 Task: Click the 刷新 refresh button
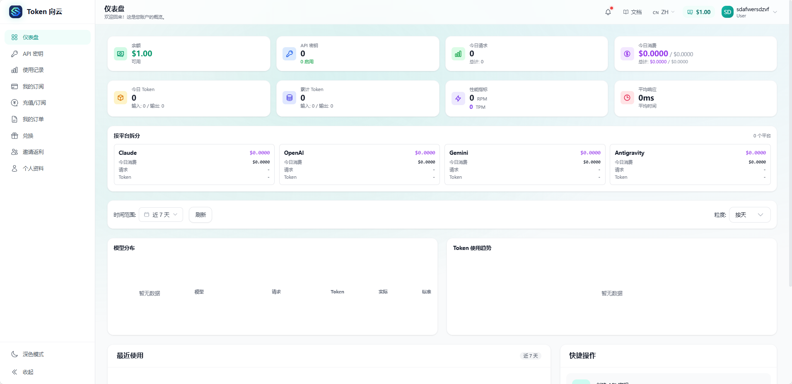click(x=200, y=215)
